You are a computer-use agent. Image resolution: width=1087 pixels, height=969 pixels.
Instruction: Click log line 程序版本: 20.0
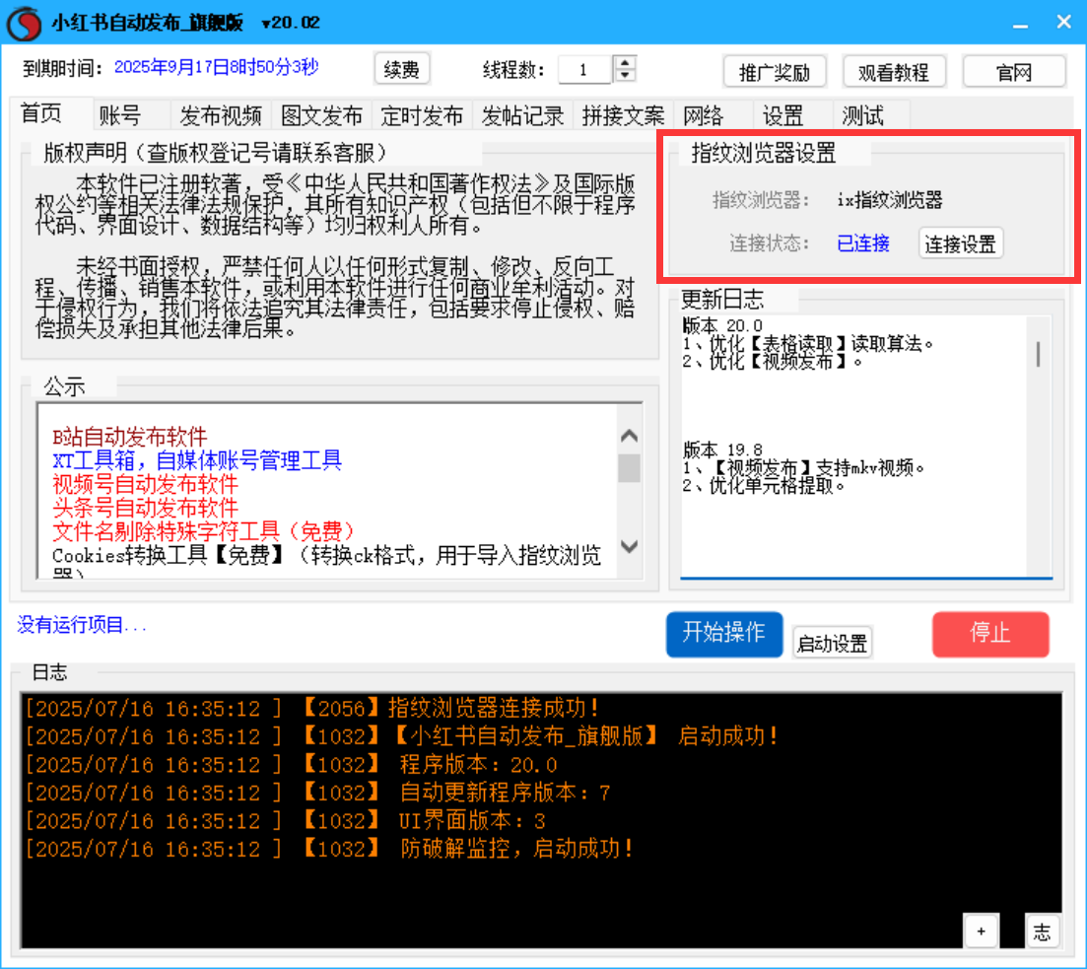click(x=291, y=764)
